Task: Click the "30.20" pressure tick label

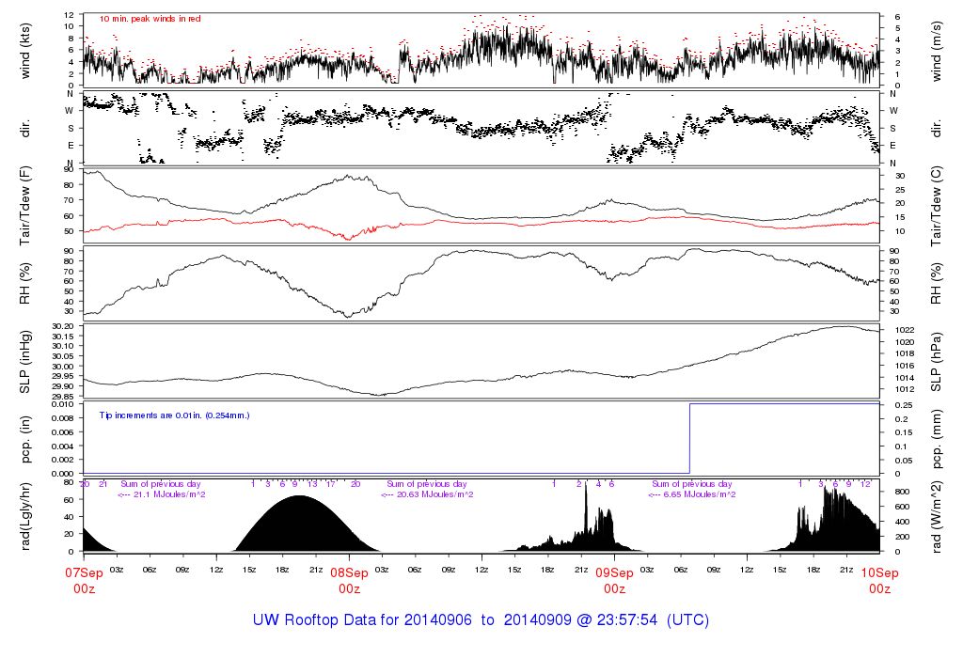Action: pyautogui.click(x=63, y=326)
